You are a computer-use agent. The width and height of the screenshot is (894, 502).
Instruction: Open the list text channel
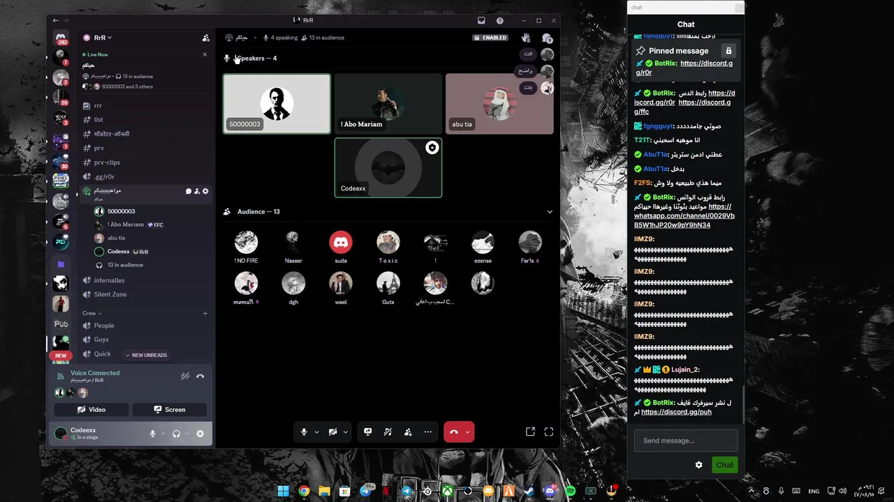[146, 120]
